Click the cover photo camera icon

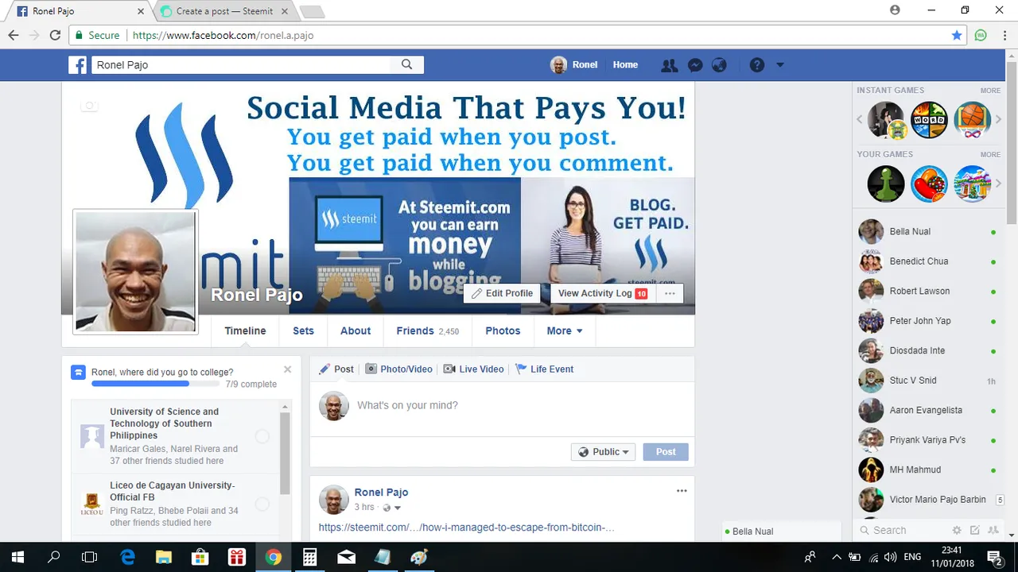click(89, 106)
